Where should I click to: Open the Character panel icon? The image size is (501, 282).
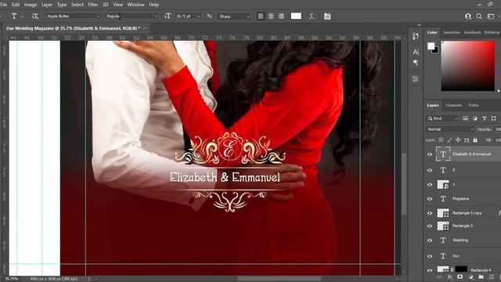click(416, 52)
